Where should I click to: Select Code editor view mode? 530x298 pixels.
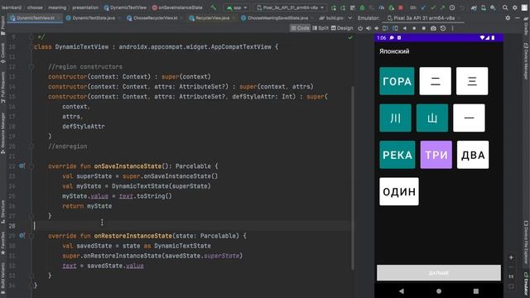coord(300,28)
